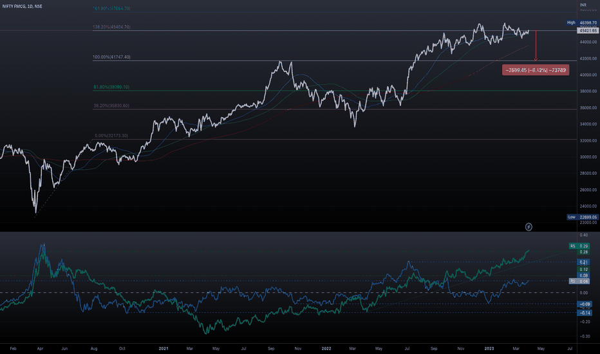Select the 61.80%(38090.10) Fibonacci label

(111, 88)
